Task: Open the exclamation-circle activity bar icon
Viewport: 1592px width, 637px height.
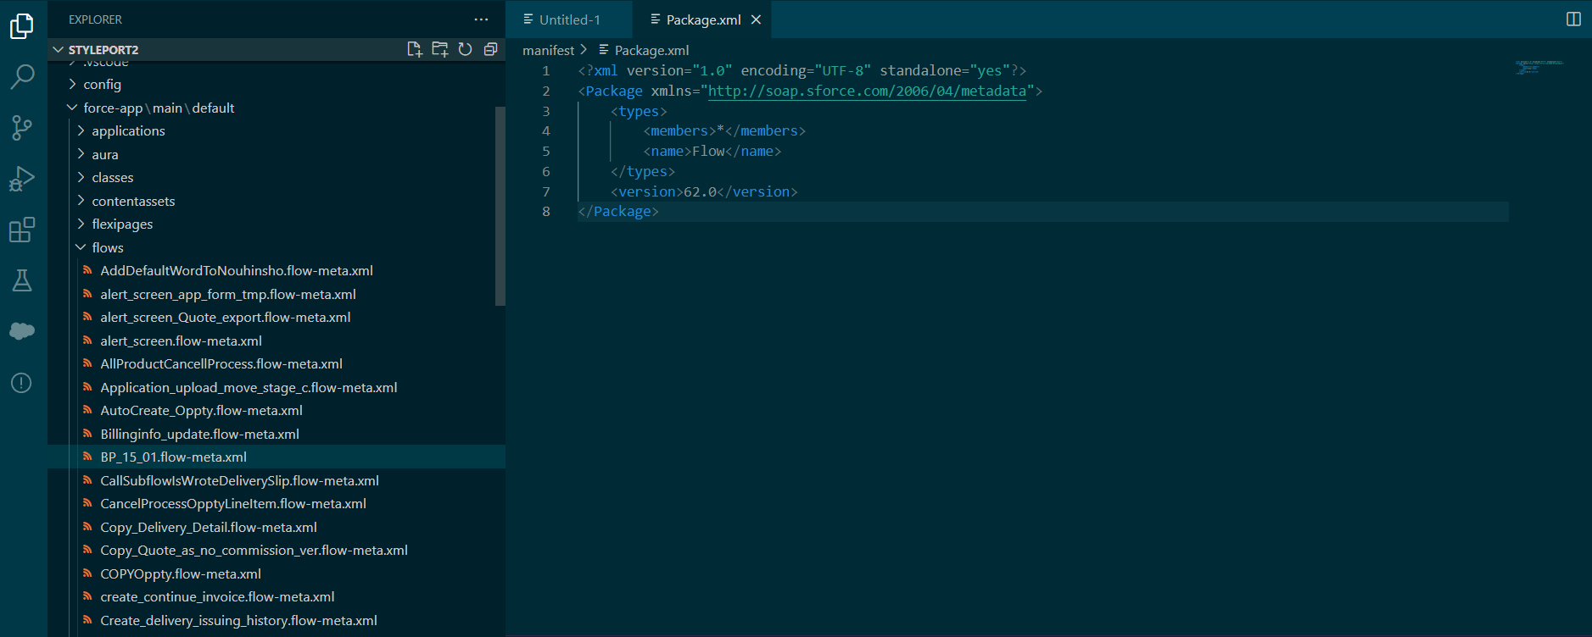Action: pyautogui.click(x=22, y=383)
